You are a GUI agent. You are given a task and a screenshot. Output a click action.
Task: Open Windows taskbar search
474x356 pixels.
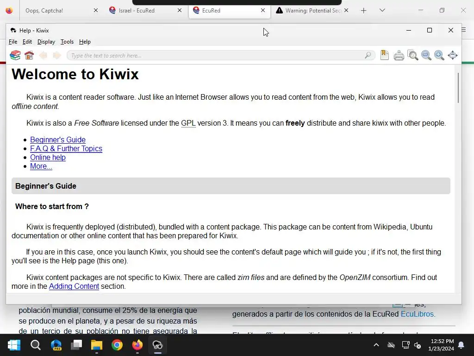pos(35,345)
